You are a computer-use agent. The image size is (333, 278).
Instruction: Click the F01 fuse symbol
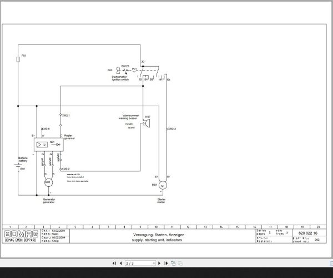click(18, 59)
